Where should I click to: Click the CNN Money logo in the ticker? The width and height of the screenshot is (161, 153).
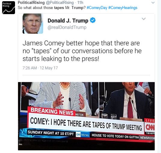pyautogui.click(x=83, y=135)
